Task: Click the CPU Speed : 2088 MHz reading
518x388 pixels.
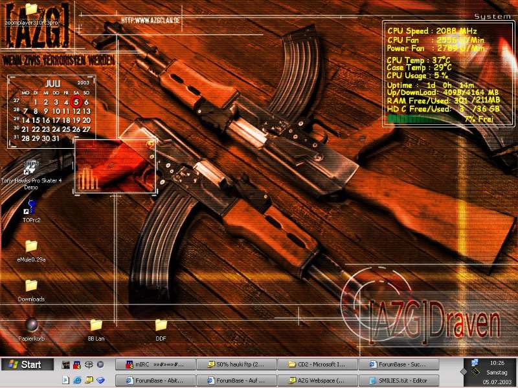Action: point(432,31)
